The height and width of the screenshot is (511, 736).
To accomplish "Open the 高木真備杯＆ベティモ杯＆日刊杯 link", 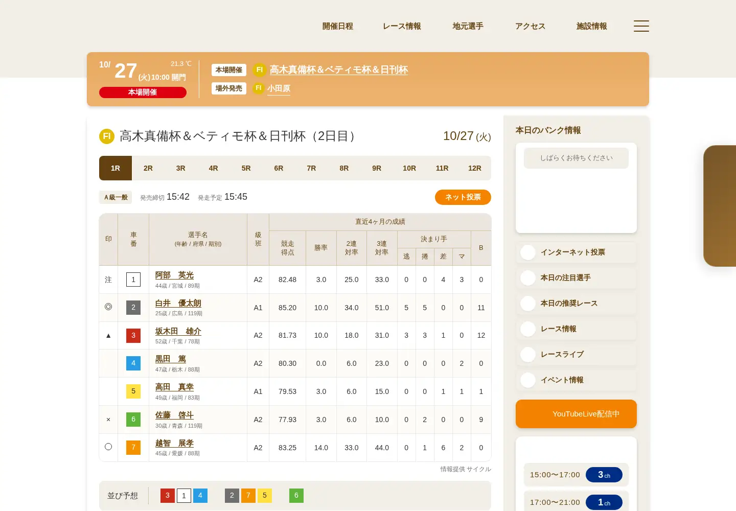I will [x=339, y=69].
